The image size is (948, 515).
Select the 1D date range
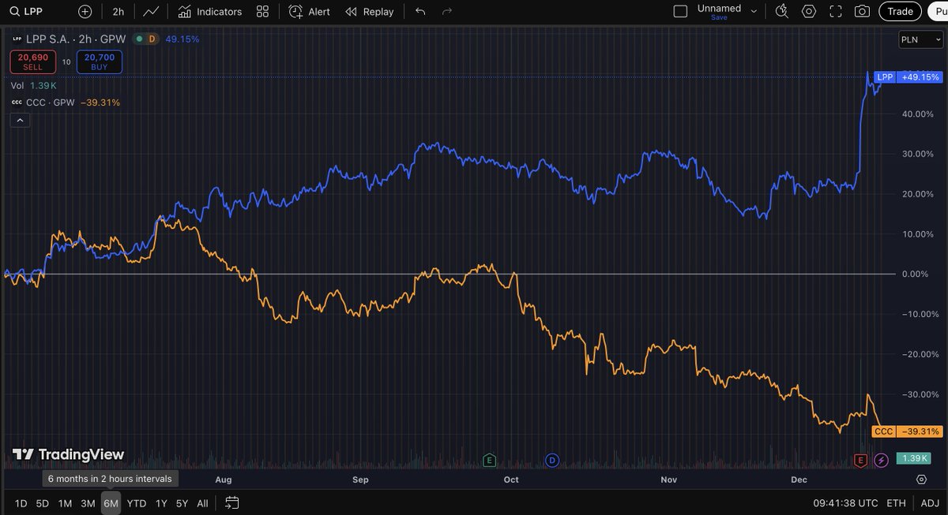pyautogui.click(x=21, y=502)
